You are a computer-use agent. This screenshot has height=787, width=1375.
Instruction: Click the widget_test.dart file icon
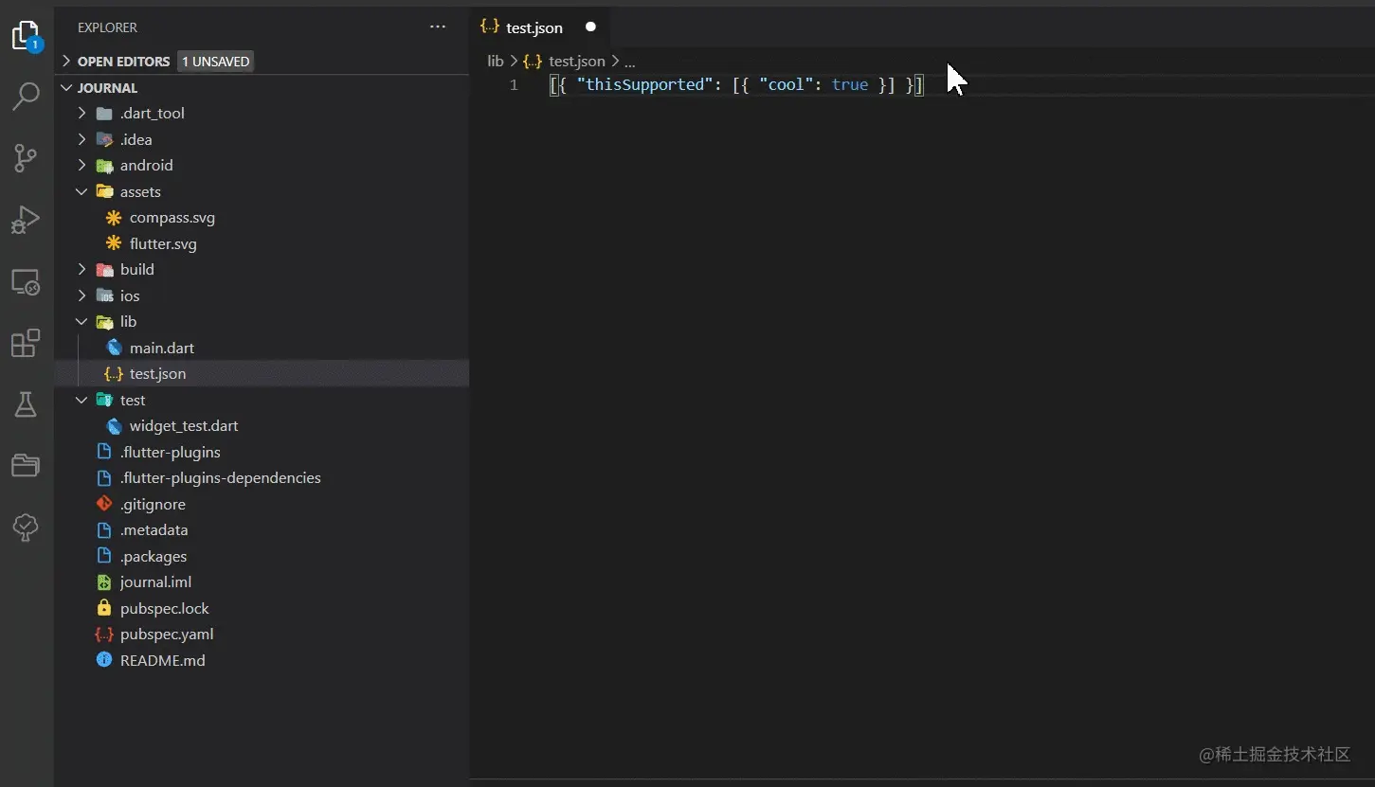[x=115, y=426]
